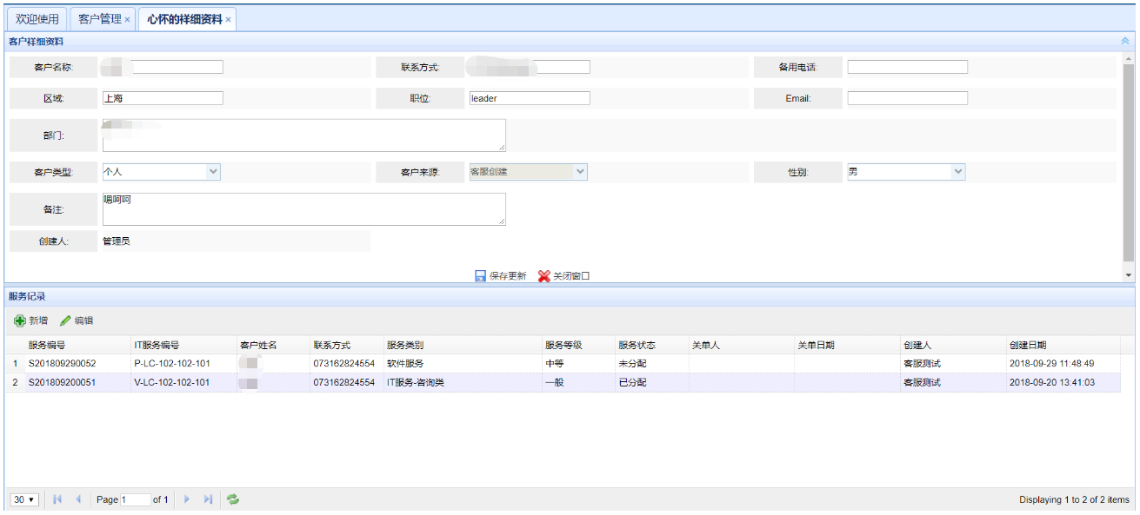1140x515 pixels.
Task: Select service record row S201809290052
Action: 62,363
